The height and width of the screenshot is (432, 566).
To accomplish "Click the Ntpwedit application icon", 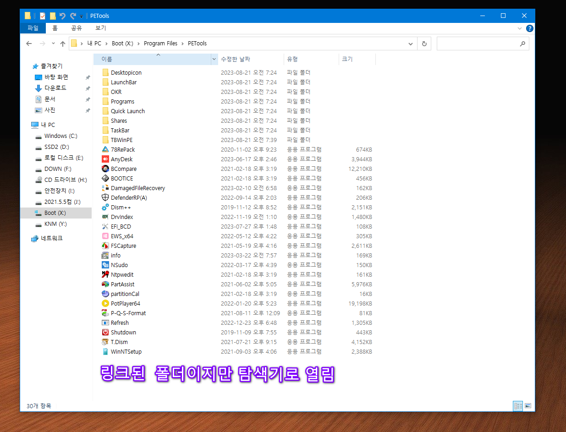I will (x=105, y=274).
